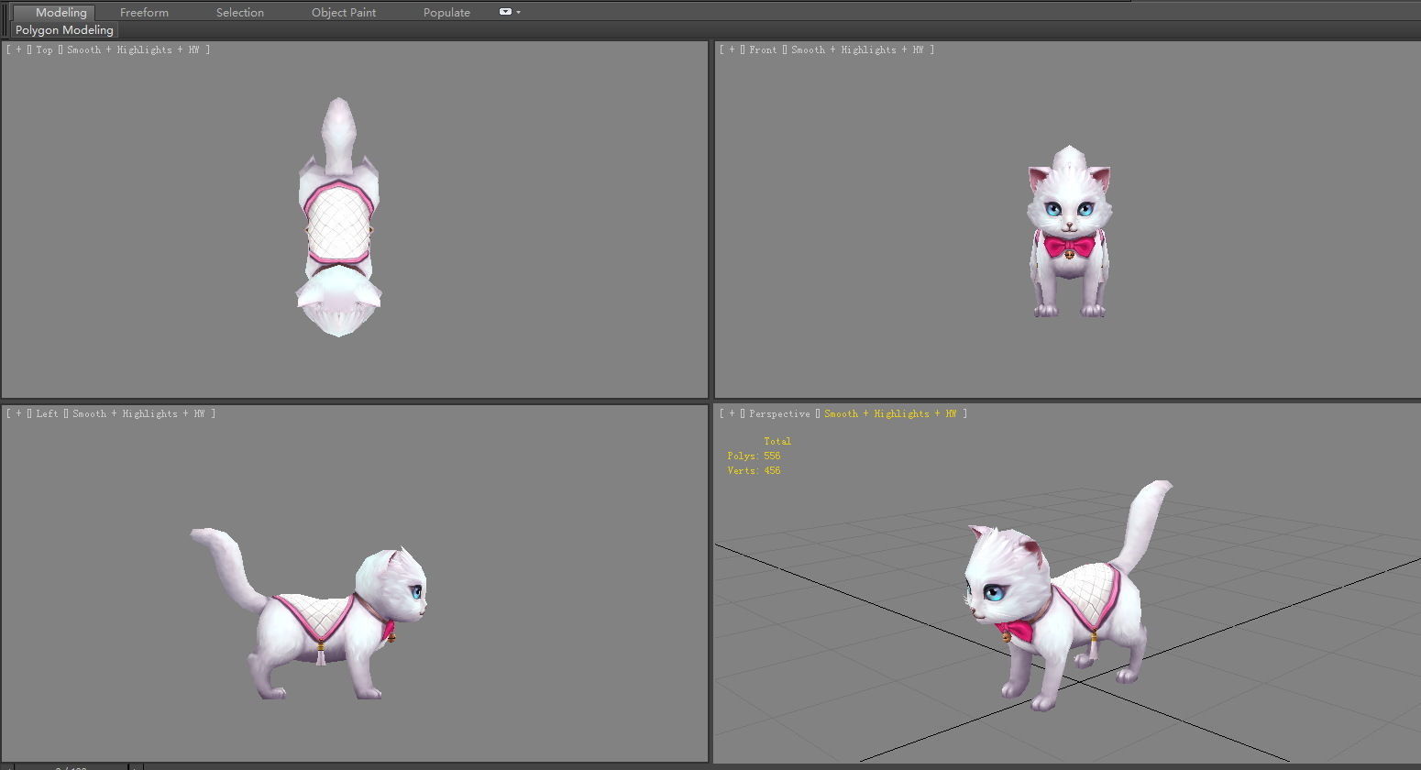Image resolution: width=1421 pixels, height=770 pixels.
Task: Click the Polys: 556 statistic
Action: [x=754, y=456]
